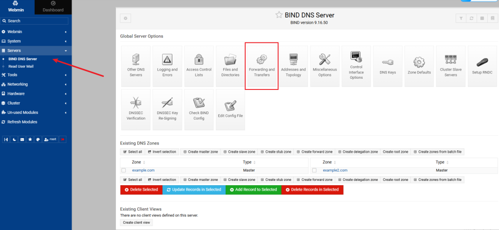Image resolution: width=499 pixels, height=230 pixels.
Task: Click Select all above zone list
Action: [133, 152]
